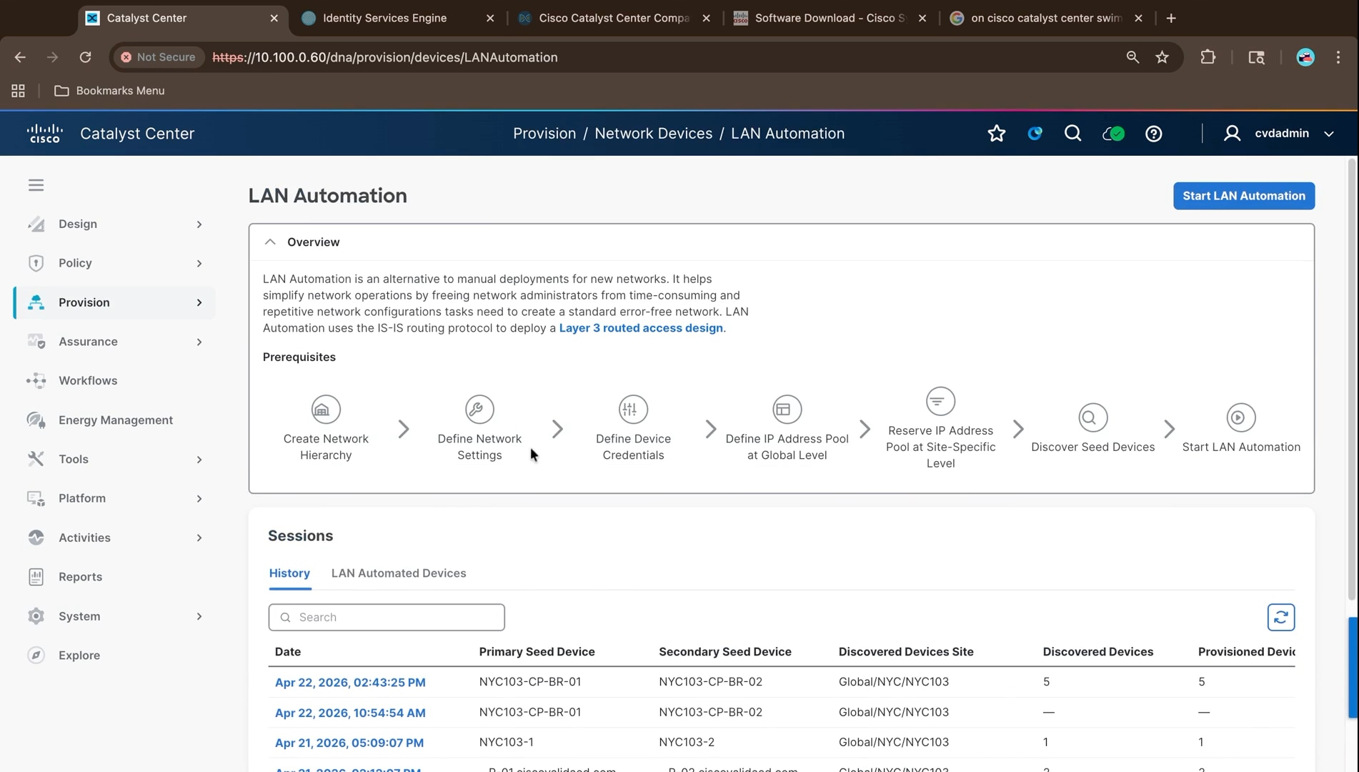Open Layer 3 routed access design link
The image size is (1359, 772).
(x=641, y=328)
